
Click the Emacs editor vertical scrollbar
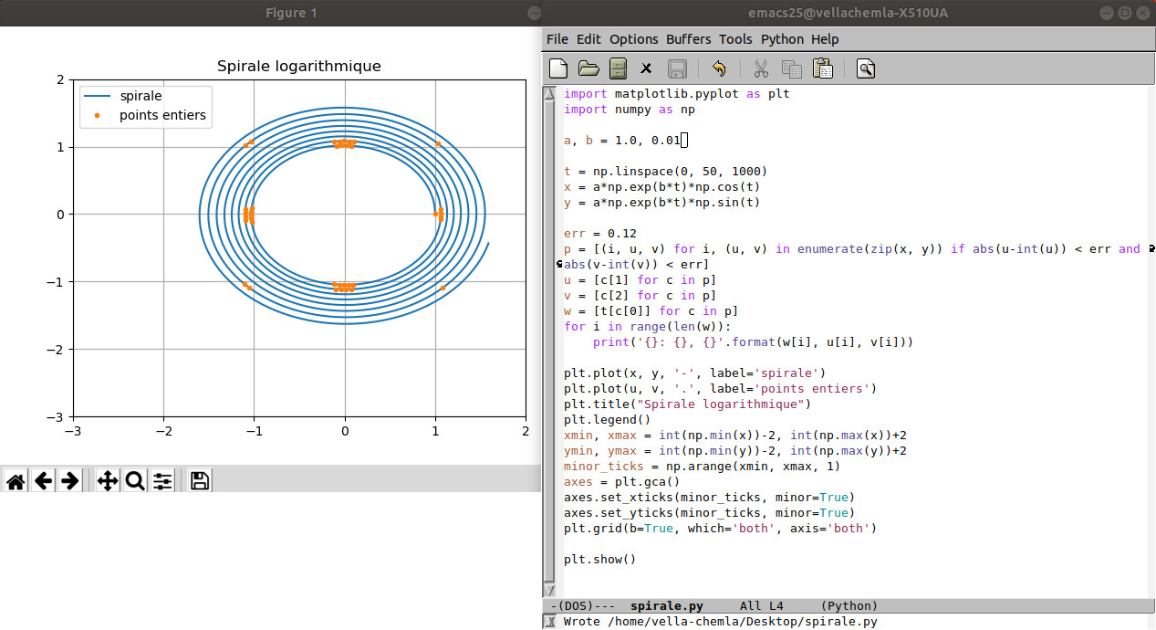tap(548, 338)
